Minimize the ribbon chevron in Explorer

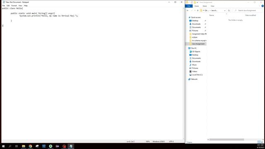(x=260, y=6)
